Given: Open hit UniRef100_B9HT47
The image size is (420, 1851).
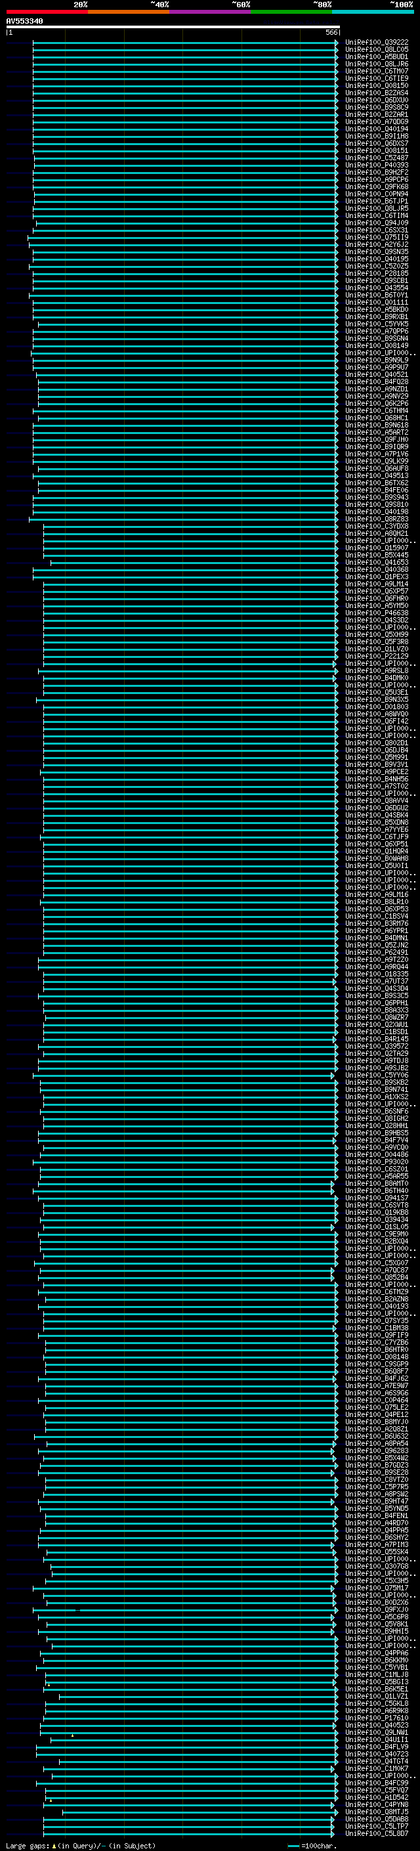Looking at the screenshot, I should point(376,1501).
